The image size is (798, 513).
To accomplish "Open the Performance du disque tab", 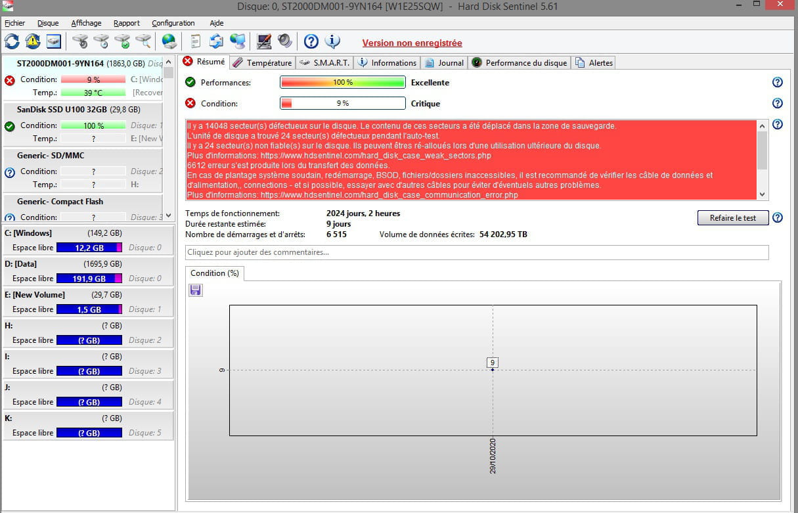I will (x=519, y=63).
